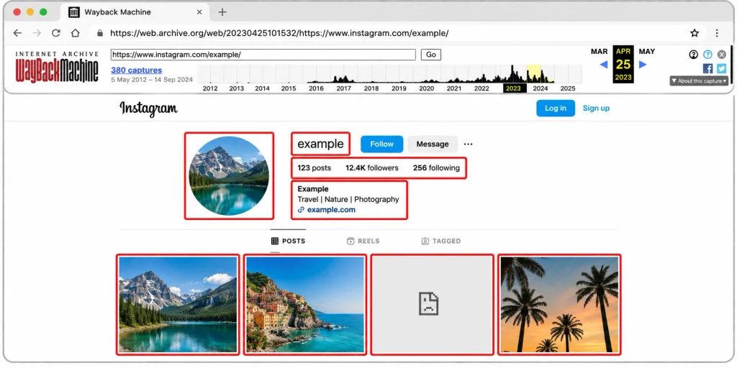This screenshot has height=368, width=737.
Task: Click the blue question mark help icon
Action: coord(707,55)
